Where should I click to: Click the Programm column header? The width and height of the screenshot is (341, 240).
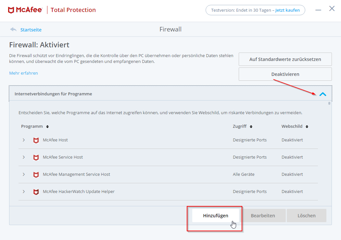click(x=32, y=126)
